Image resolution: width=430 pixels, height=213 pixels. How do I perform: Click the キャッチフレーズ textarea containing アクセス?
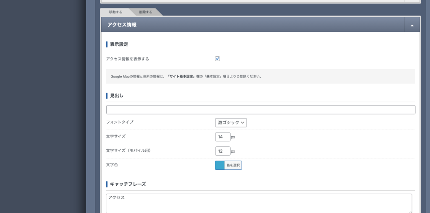click(x=259, y=203)
